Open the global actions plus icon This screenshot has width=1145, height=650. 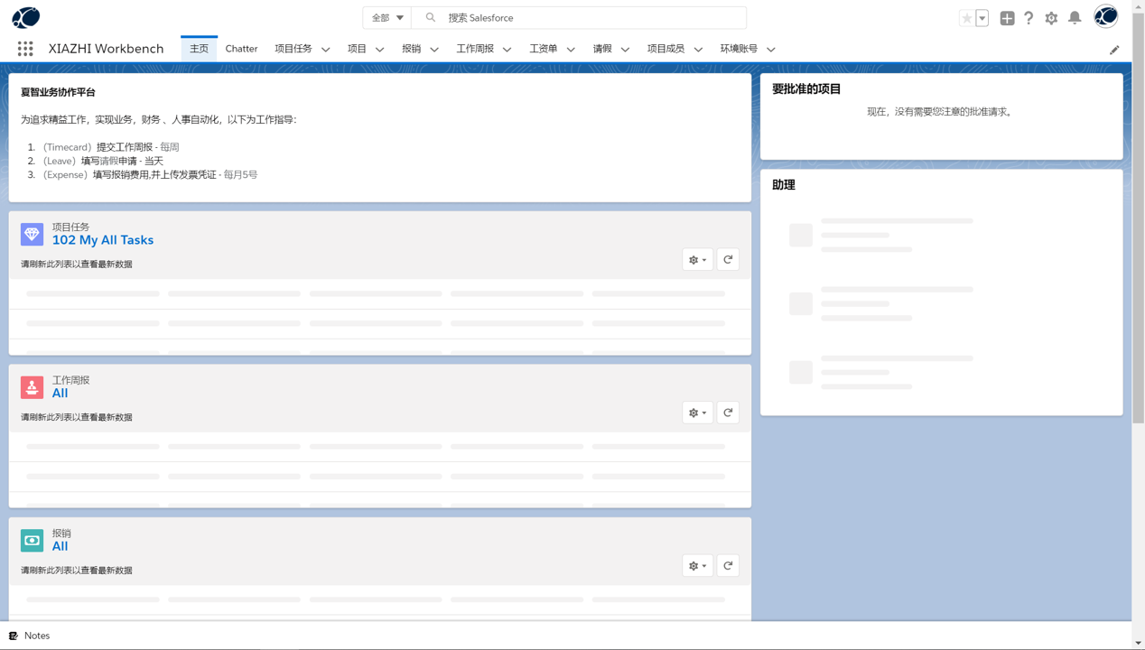pyautogui.click(x=1007, y=18)
